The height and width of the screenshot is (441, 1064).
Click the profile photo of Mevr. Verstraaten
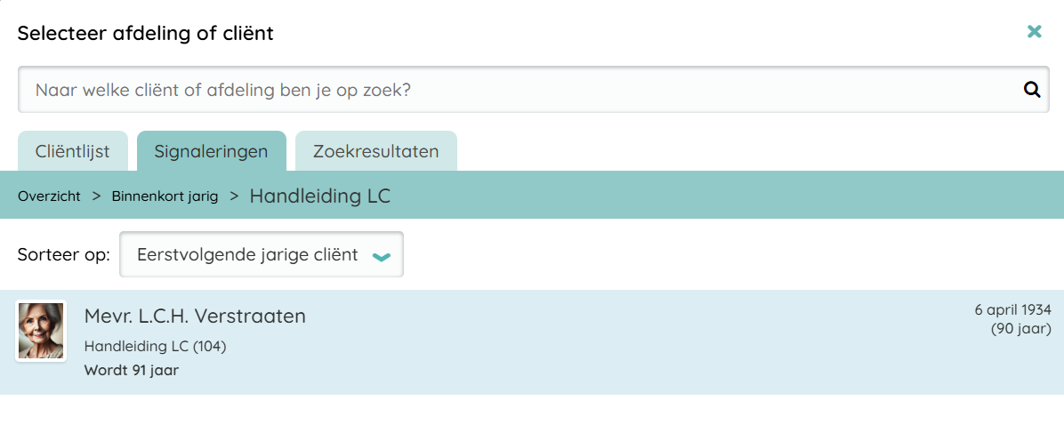click(41, 331)
